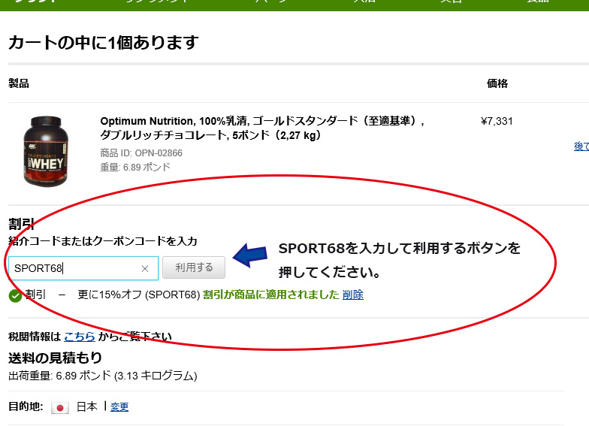Click the カートの中に1個あります heading
The height and width of the screenshot is (426, 589).
[104, 42]
